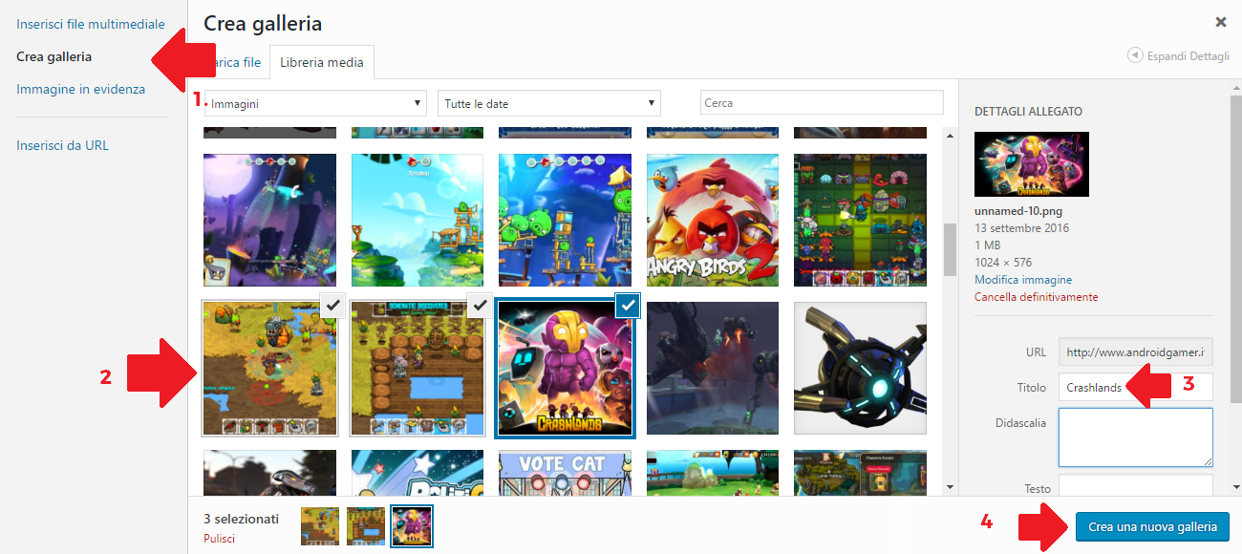The image size is (1242, 554).
Task: Click the date 13 settembre 2016
Action: tap(1021, 228)
